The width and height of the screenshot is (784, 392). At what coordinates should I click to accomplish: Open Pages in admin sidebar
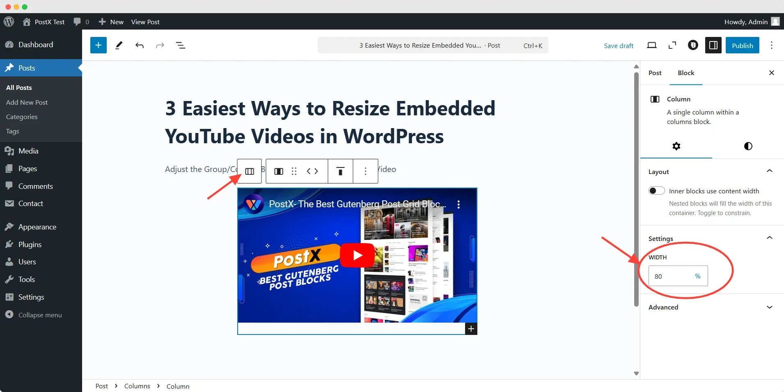click(x=41, y=169)
